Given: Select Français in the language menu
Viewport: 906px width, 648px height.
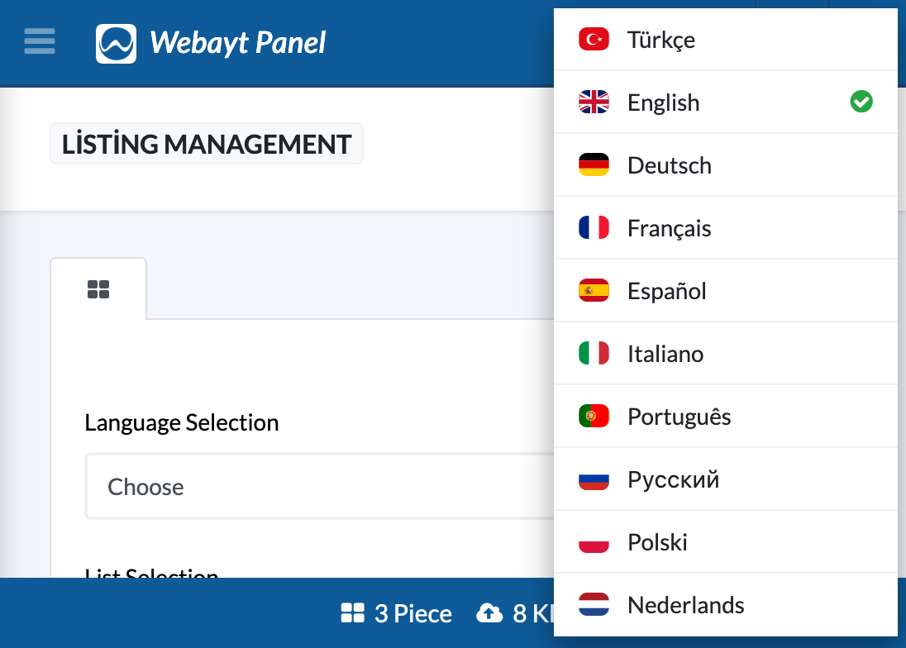Looking at the screenshot, I should point(670,227).
